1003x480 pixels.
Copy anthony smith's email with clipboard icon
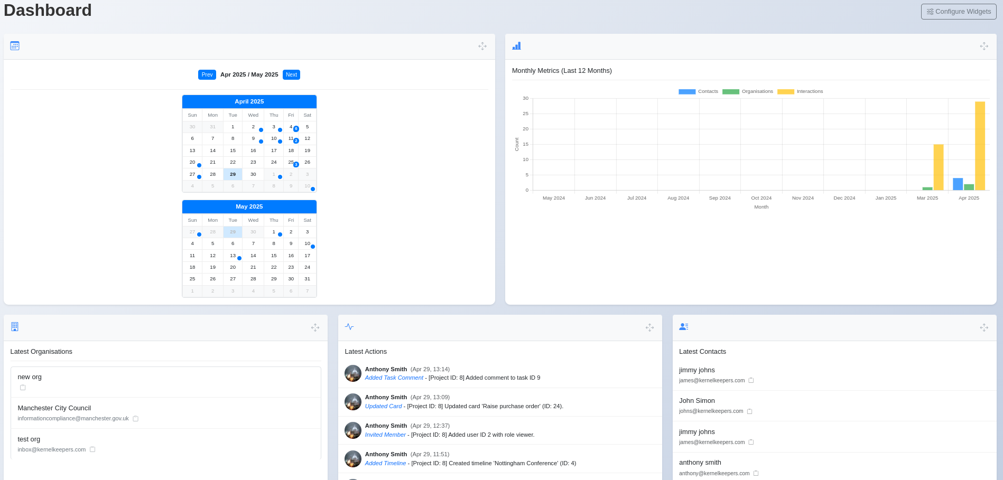756,473
